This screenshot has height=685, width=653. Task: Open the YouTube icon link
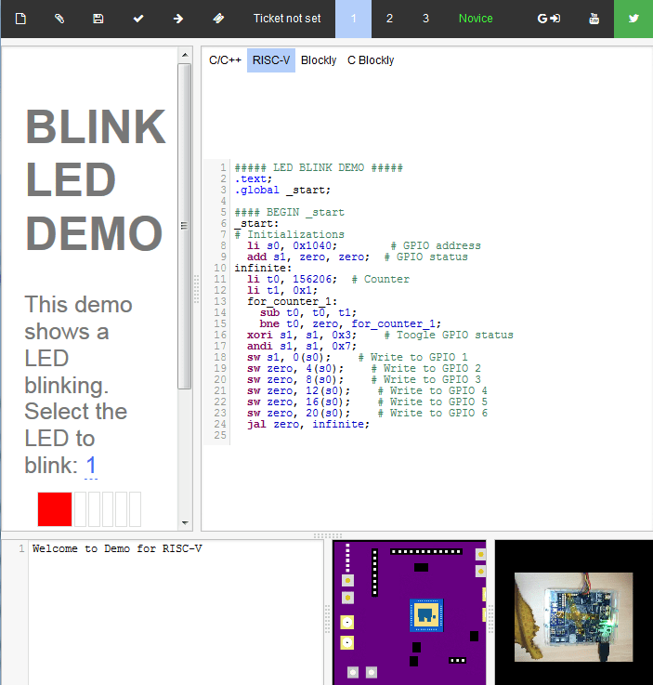[x=594, y=19]
